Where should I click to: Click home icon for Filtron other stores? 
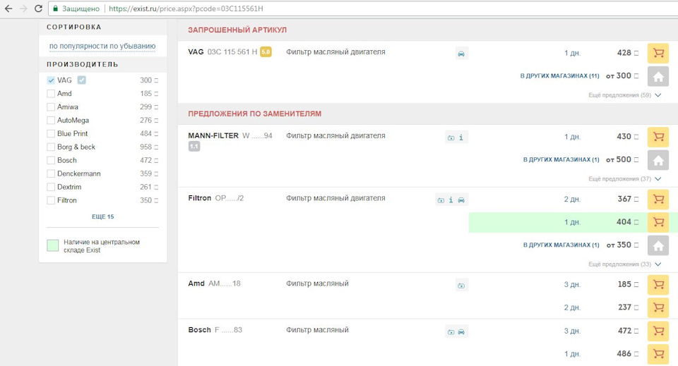[x=658, y=245]
